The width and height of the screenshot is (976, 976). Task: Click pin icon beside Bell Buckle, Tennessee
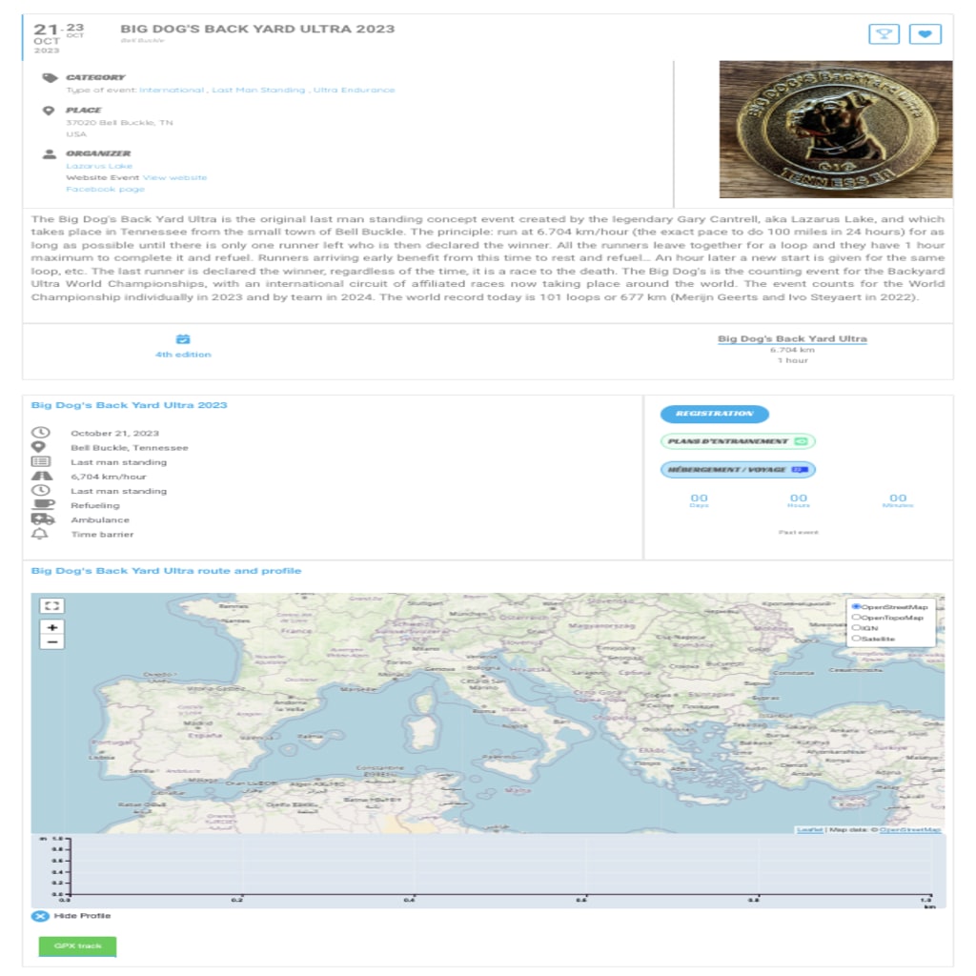[x=38, y=447]
